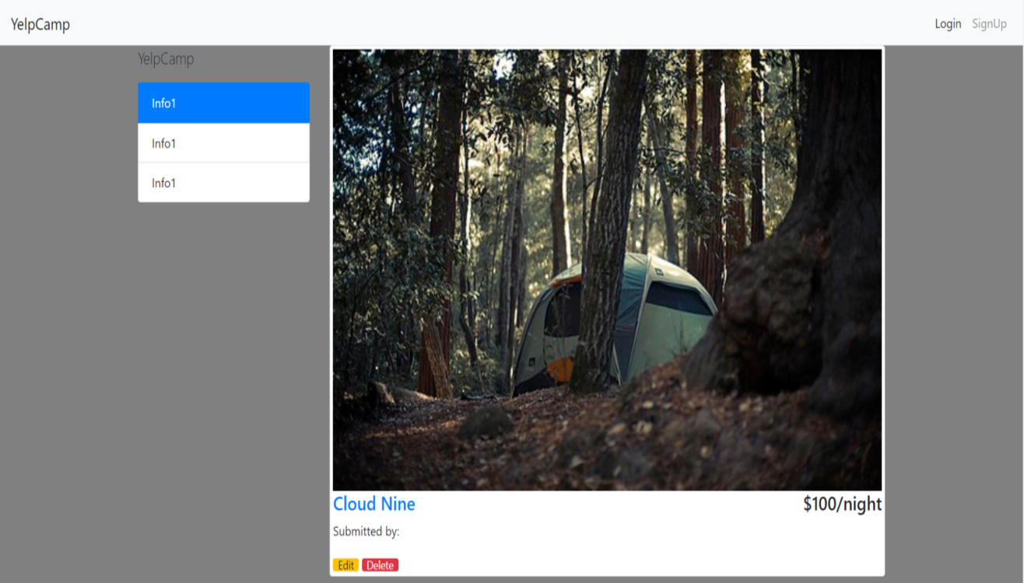Click the YelpCamp heading above the sidebar list

point(166,59)
